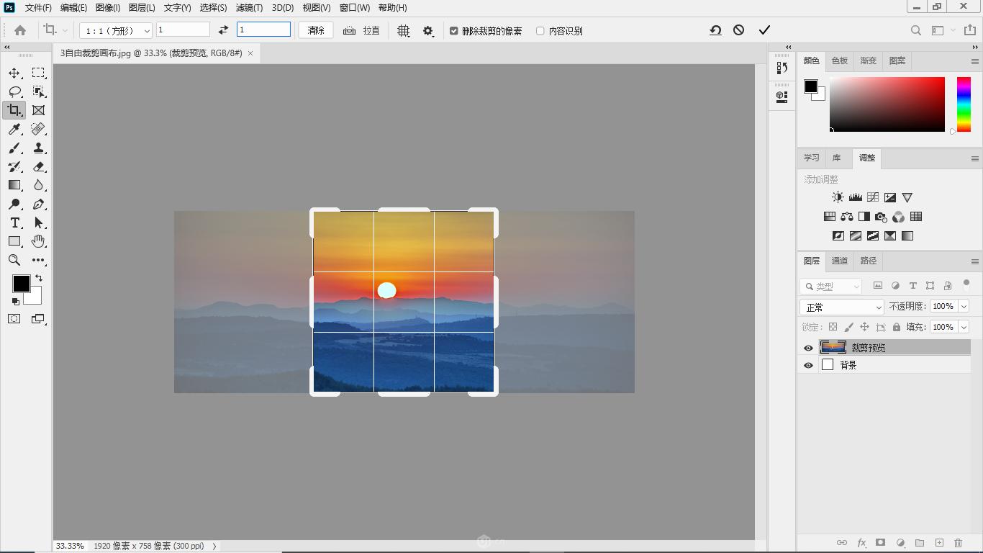
Task: Select the Lasso tool
Action: pos(14,91)
